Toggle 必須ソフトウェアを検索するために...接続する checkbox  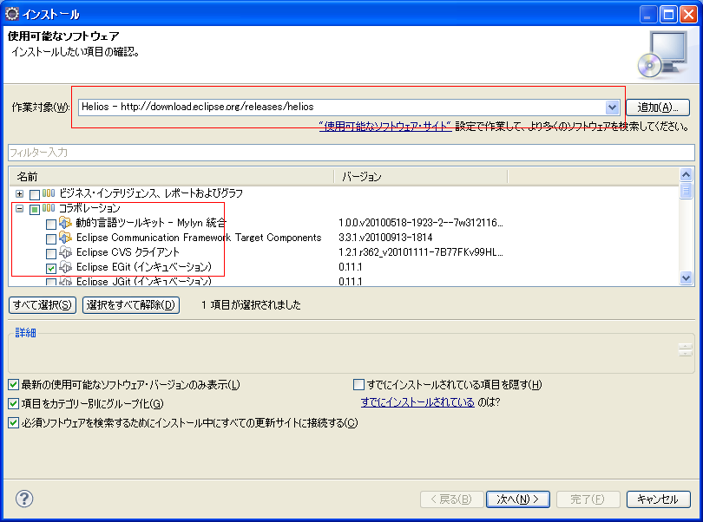(13, 422)
